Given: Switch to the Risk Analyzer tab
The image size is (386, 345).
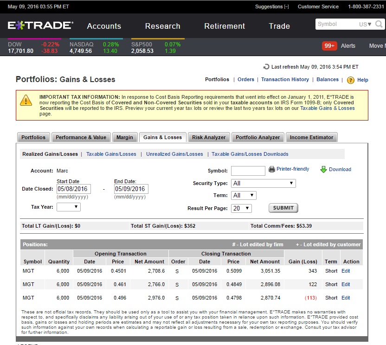Looking at the screenshot, I should (x=209, y=137).
